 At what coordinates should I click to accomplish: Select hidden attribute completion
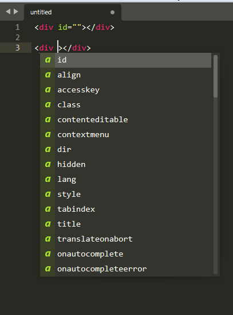[126, 165]
